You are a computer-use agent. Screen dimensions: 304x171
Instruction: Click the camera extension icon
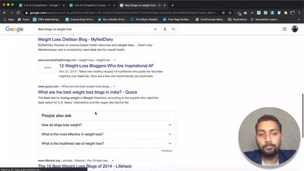point(245,13)
